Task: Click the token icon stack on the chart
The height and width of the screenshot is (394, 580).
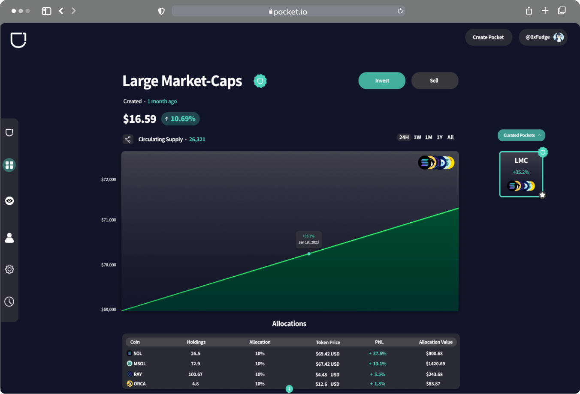Action: 436,162
